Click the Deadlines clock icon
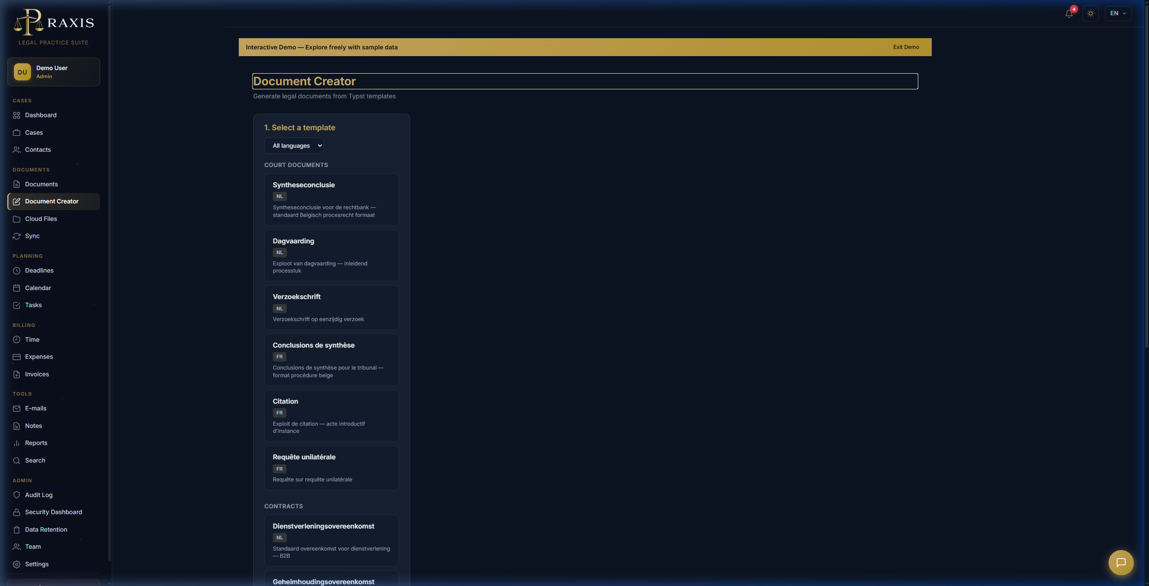This screenshot has width=1149, height=586. pyautogui.click(x=17, y=271)
